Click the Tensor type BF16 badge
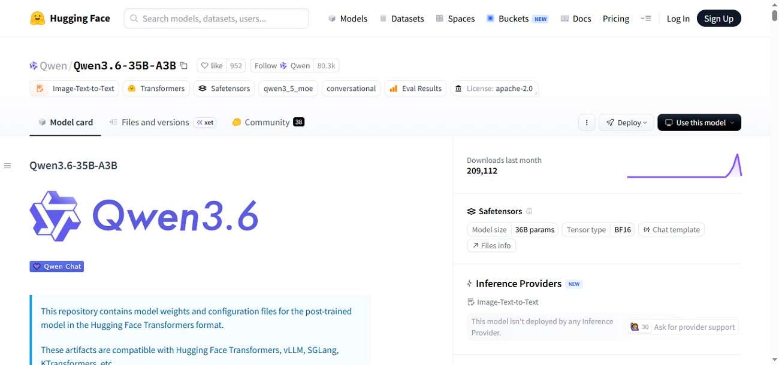 pyautogui.click(x=599, y=230)
